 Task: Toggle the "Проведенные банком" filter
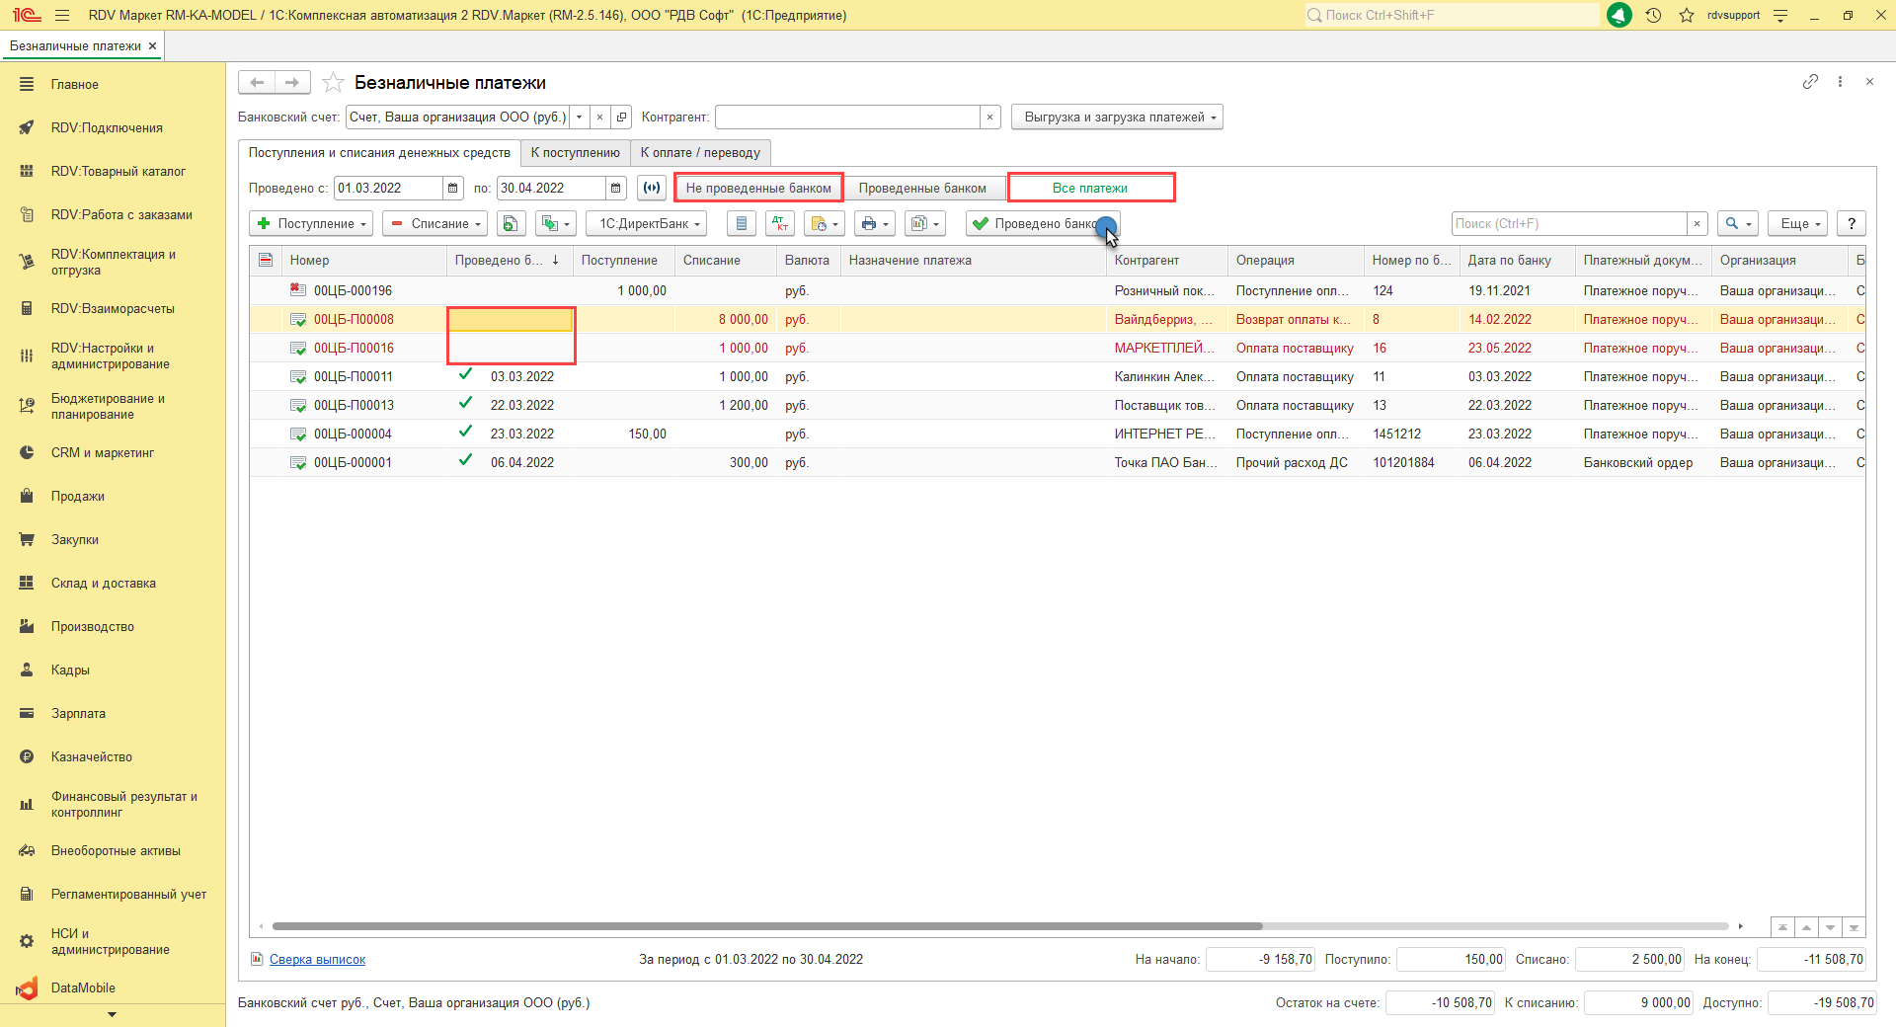(922, 189)
